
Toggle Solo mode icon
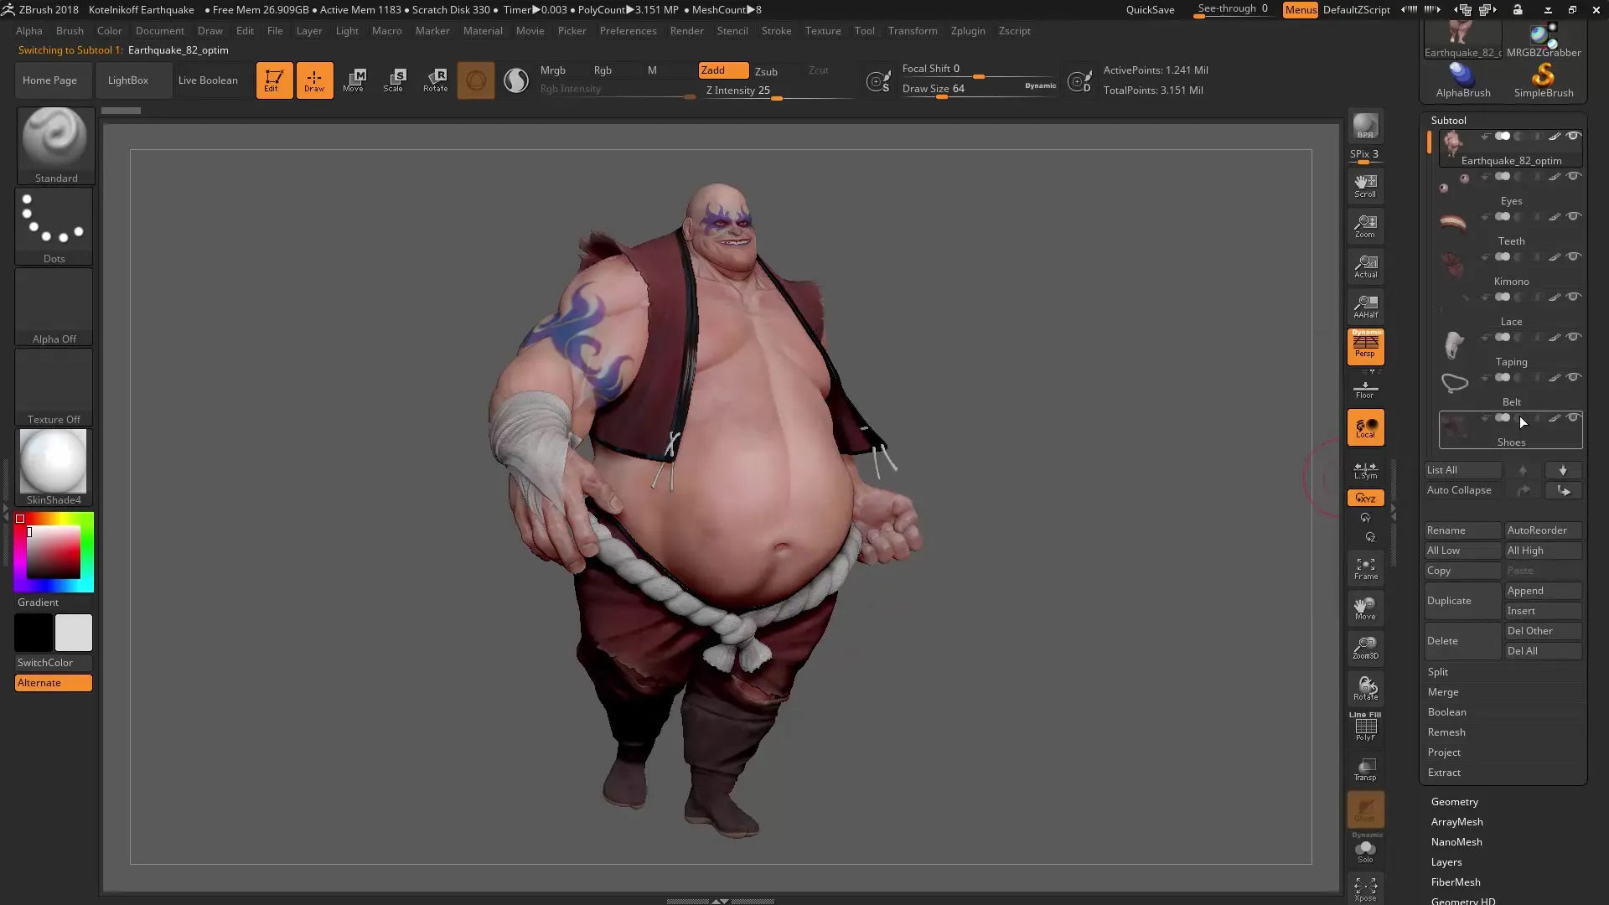coord(1365,851)
